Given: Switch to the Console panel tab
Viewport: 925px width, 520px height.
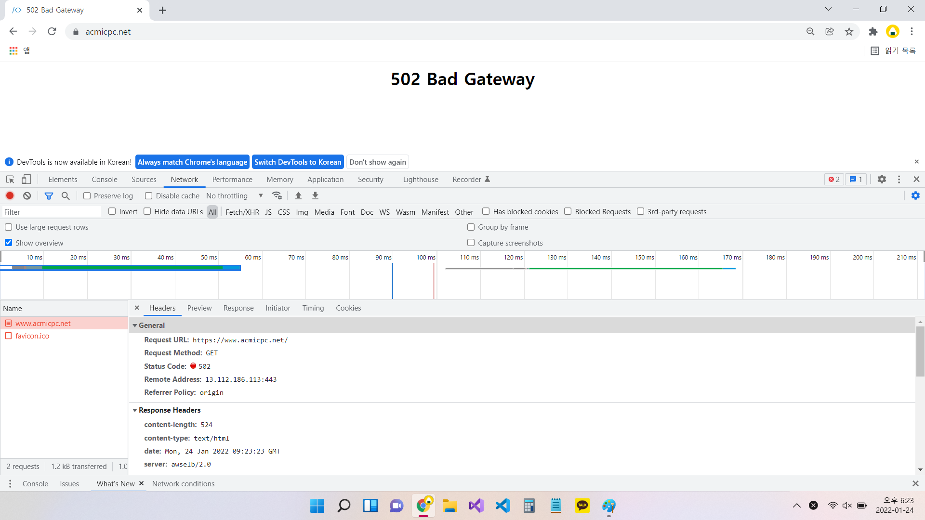Looking at the screenshot, I should pyautogui.click(x=105, y=179).
